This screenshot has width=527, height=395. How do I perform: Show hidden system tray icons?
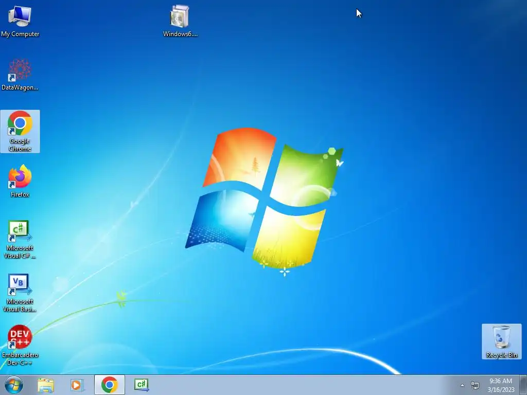pos(462,385)
